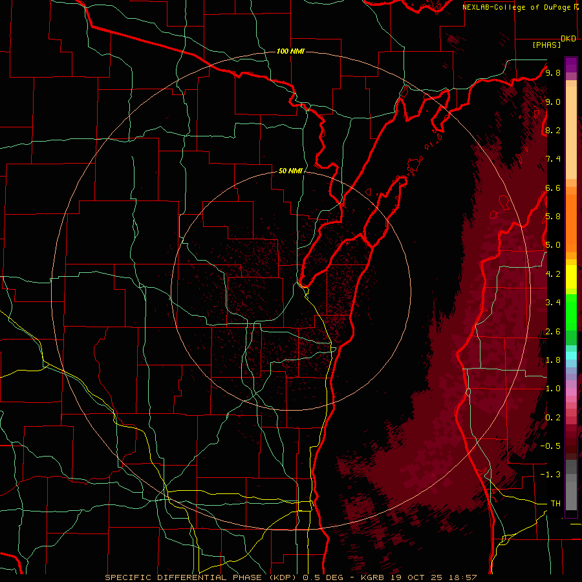Click the TH threshold label on the scale

[555, 504]
